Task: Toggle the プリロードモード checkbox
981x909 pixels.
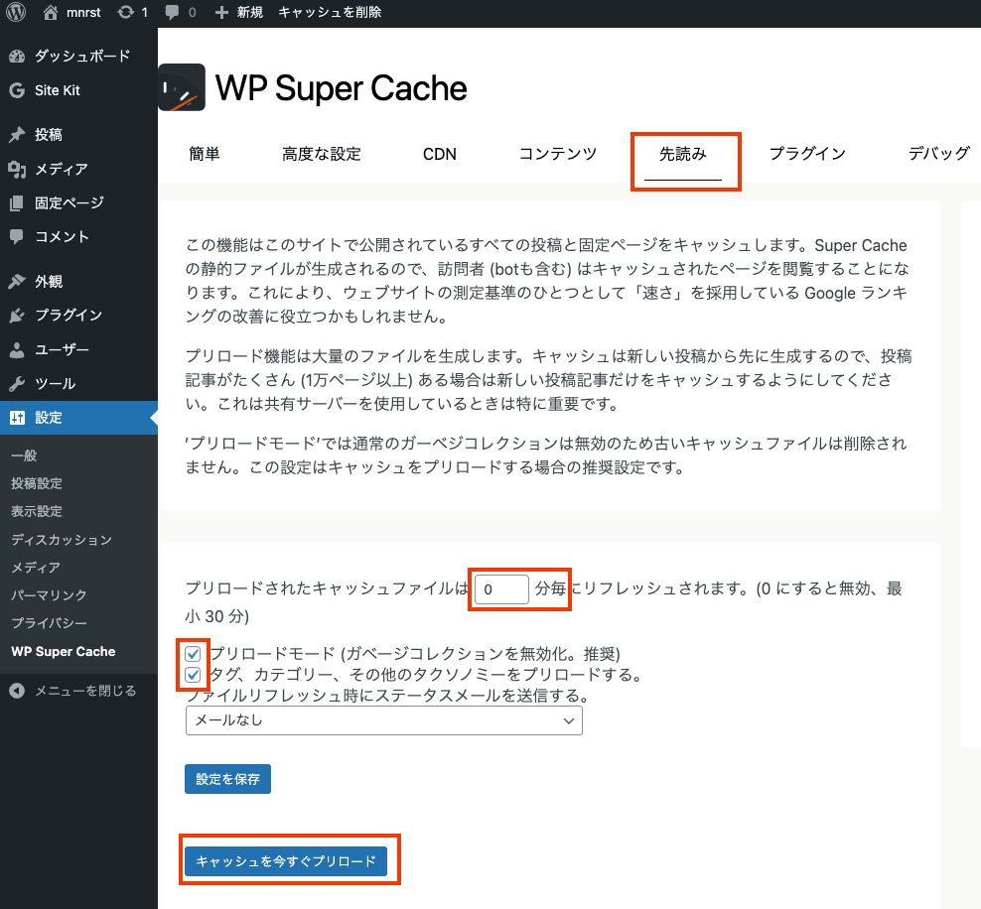Action: [x=193, y=654]
